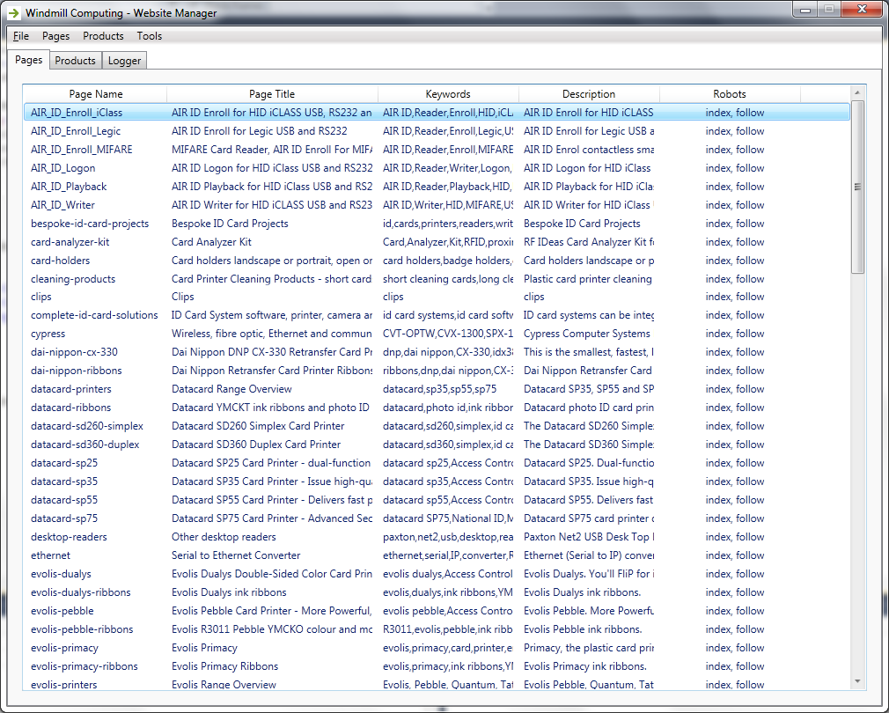Image resolution: width=889 pixels, height=713 pixels.
Task: Select the AIR_ID_Enroll_Legic page
Action: (76, 131)
